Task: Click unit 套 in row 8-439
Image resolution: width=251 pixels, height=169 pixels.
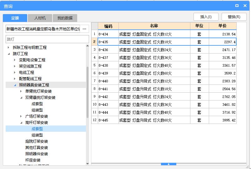Action: [199, 73]
